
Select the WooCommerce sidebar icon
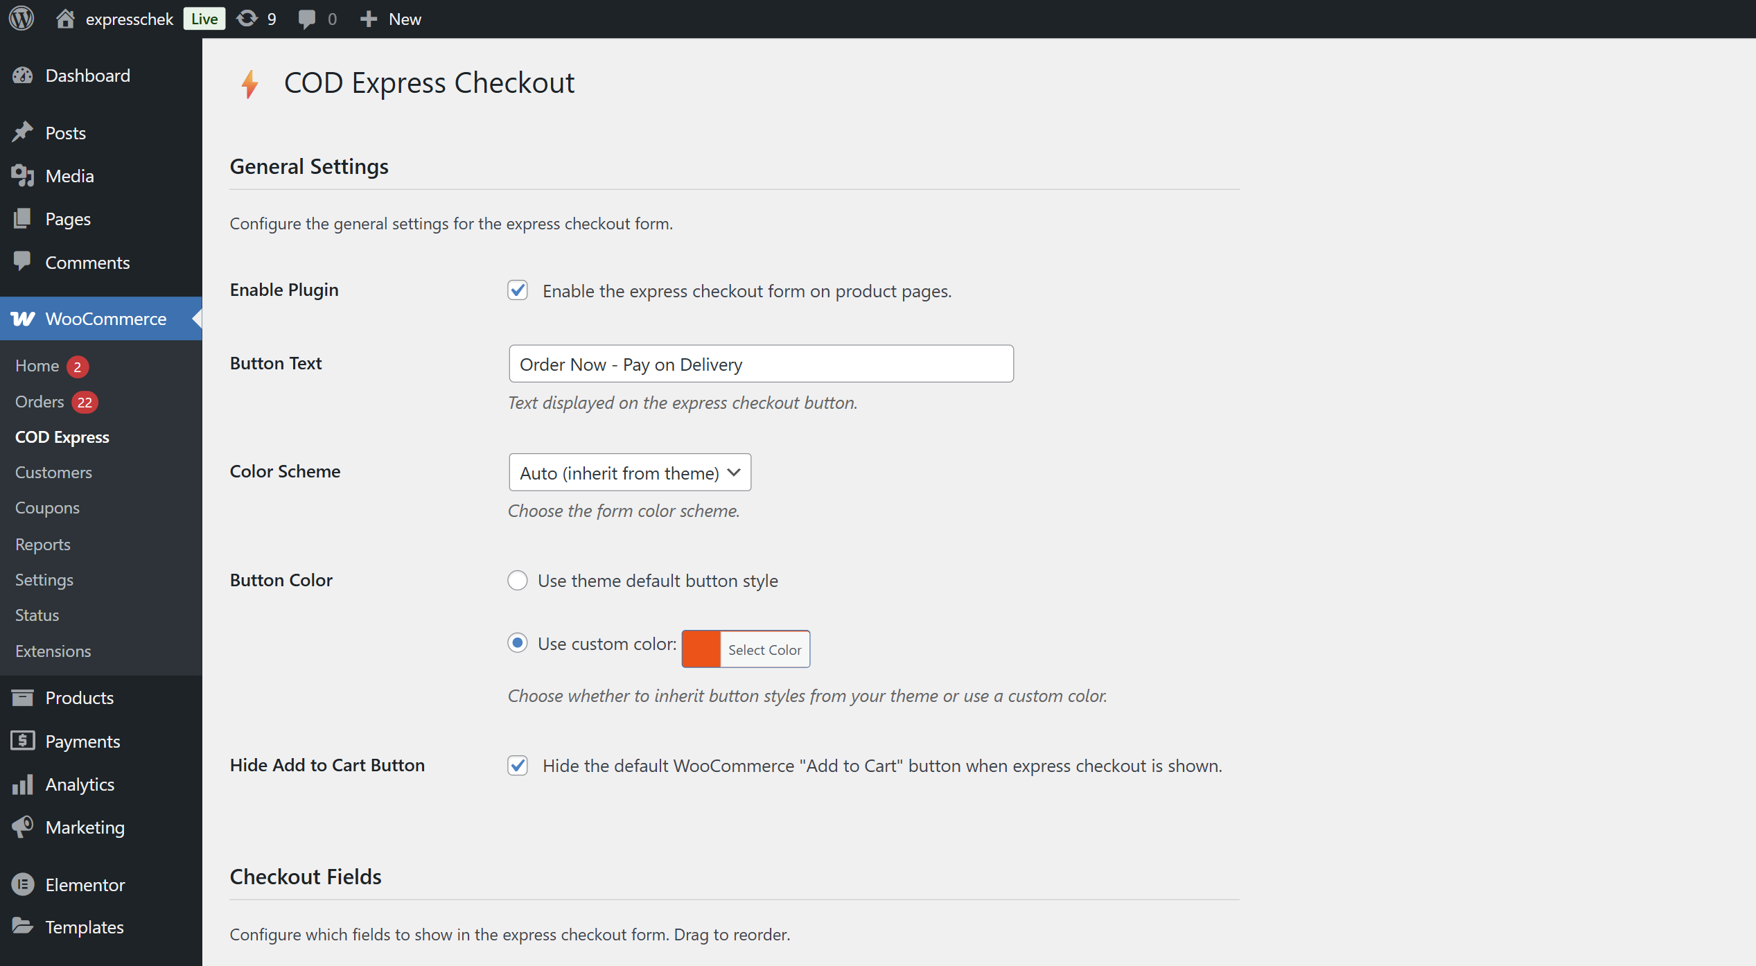tap(23, 319)
